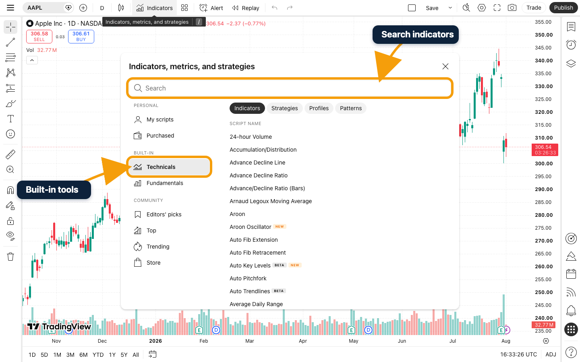
Task: Open the indicator templates grid icon
Action: coord(184,8)
